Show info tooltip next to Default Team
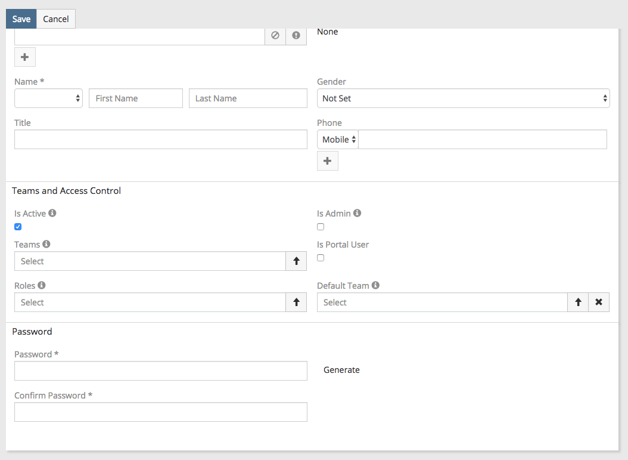The height and width of the screenshot is (460, 628). coord(375,285)
